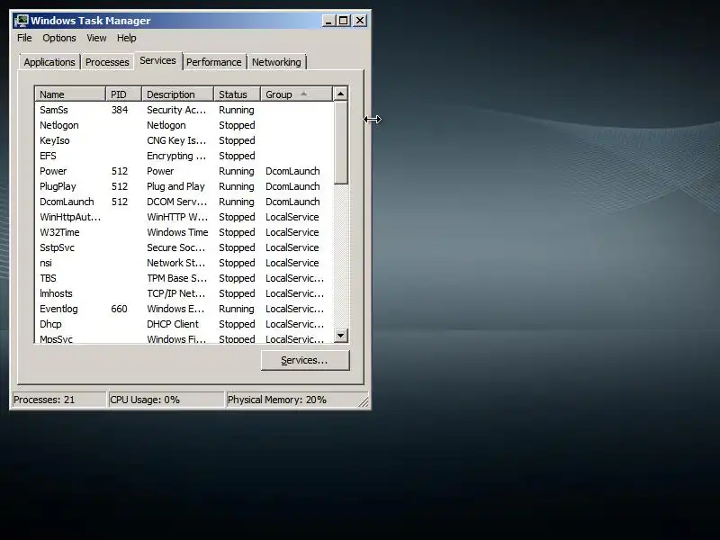Close the Windows Task Manager window
Screen dimensions: 720x540
coord(361,21)
